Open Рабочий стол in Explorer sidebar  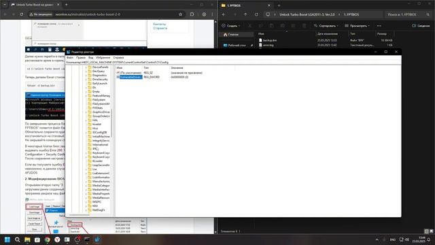237,46
